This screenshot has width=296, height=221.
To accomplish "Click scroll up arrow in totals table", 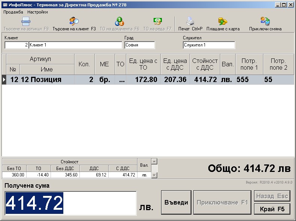I will (154, 161).
